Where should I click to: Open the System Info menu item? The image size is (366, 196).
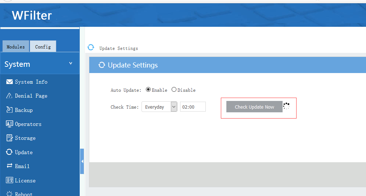(31, 82)
